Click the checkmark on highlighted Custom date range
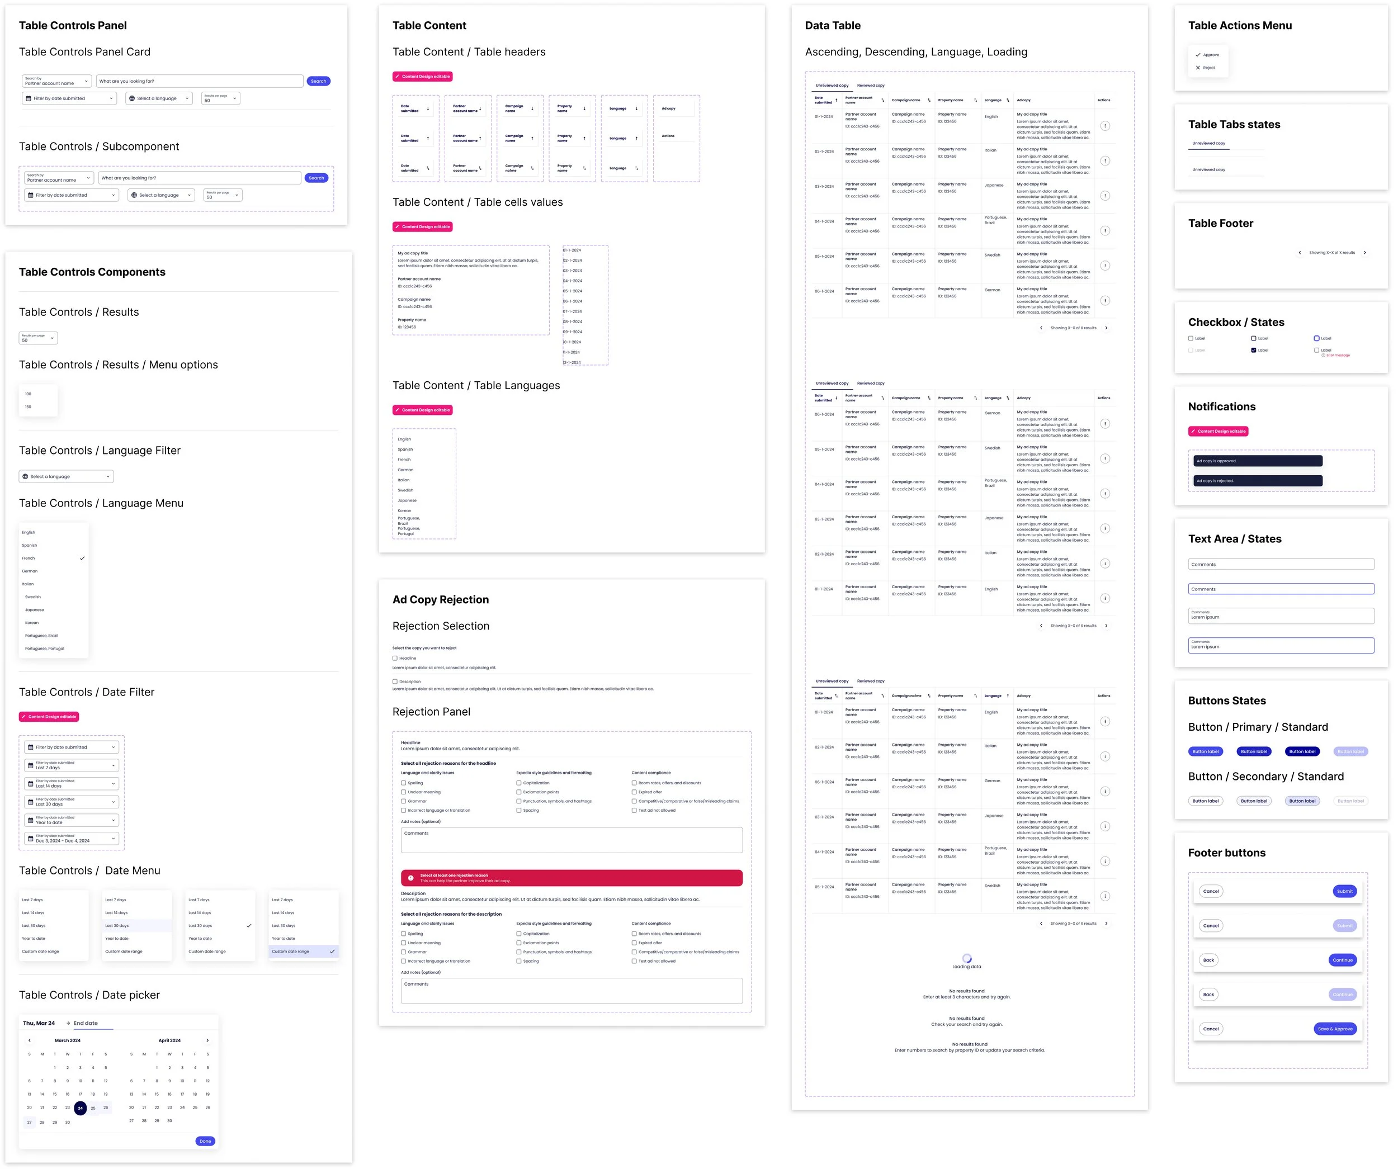The width and height of the screenshot is (1398, 1169). [x=332, y=952]
